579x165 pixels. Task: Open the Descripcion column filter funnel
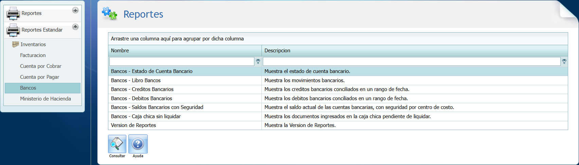564,61
